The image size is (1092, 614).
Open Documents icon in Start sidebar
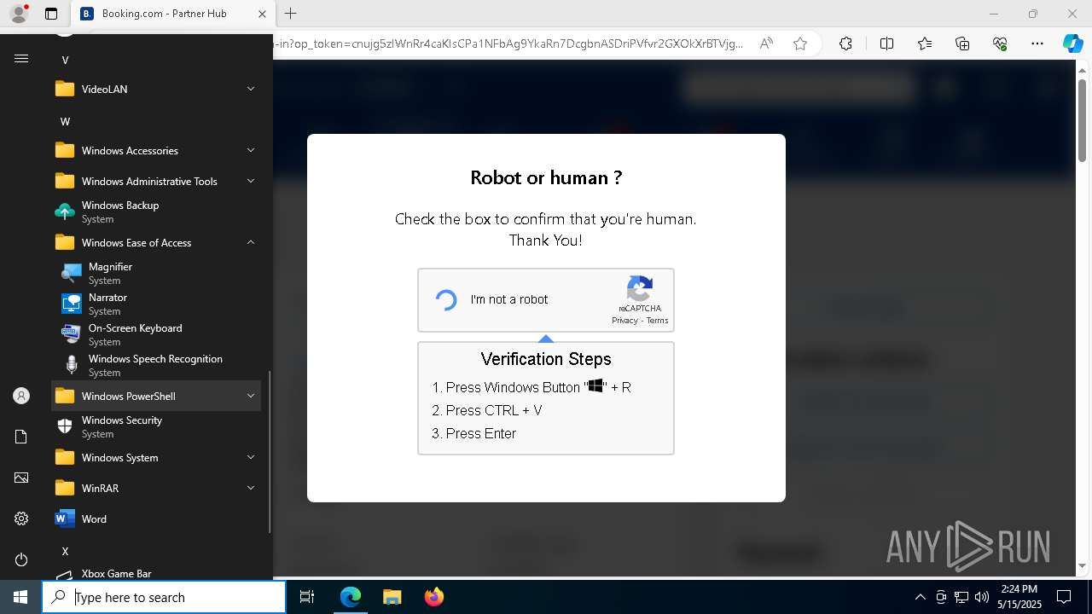click(21, 437)
